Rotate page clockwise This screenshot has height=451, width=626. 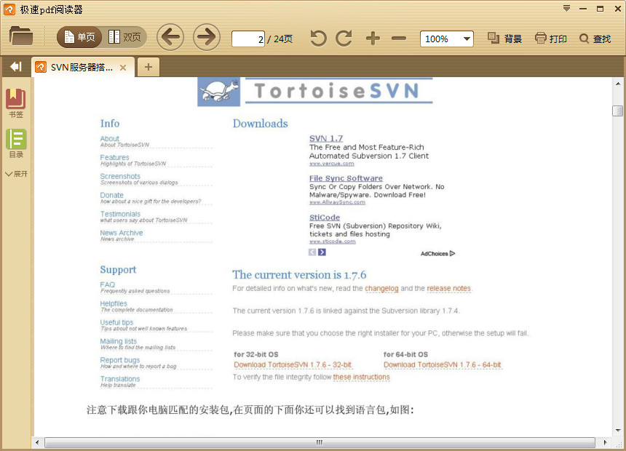click(344, 39)
